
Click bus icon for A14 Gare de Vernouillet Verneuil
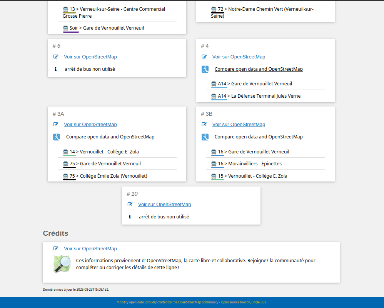click(x=214, y=84)
